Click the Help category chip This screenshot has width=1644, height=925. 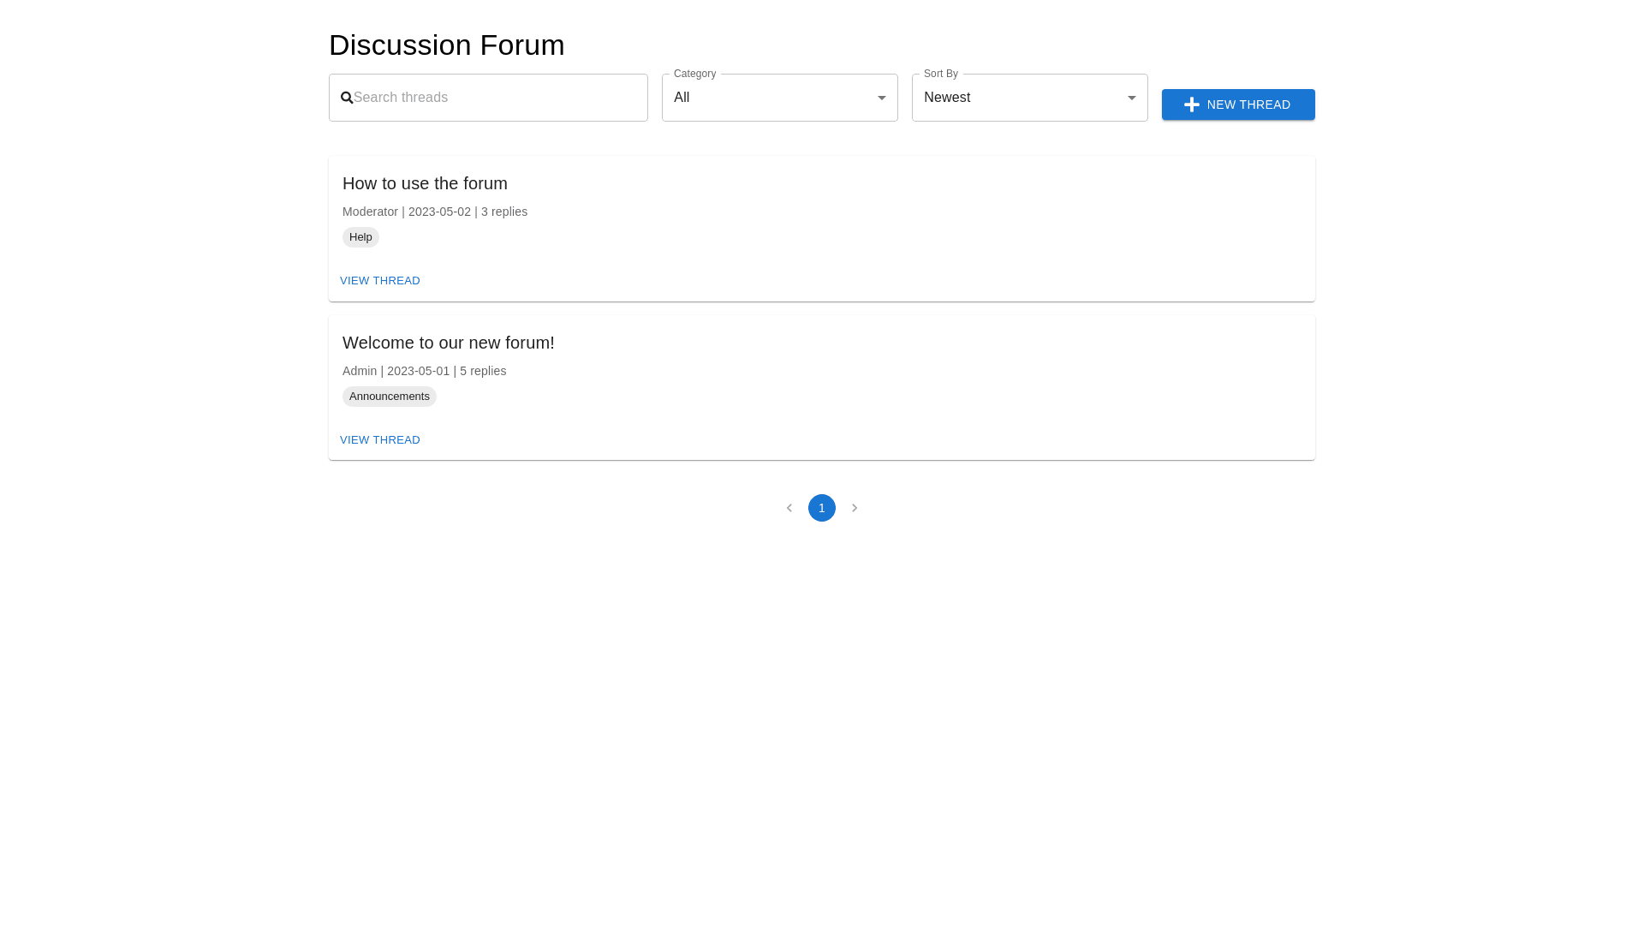tap(360, 237)
